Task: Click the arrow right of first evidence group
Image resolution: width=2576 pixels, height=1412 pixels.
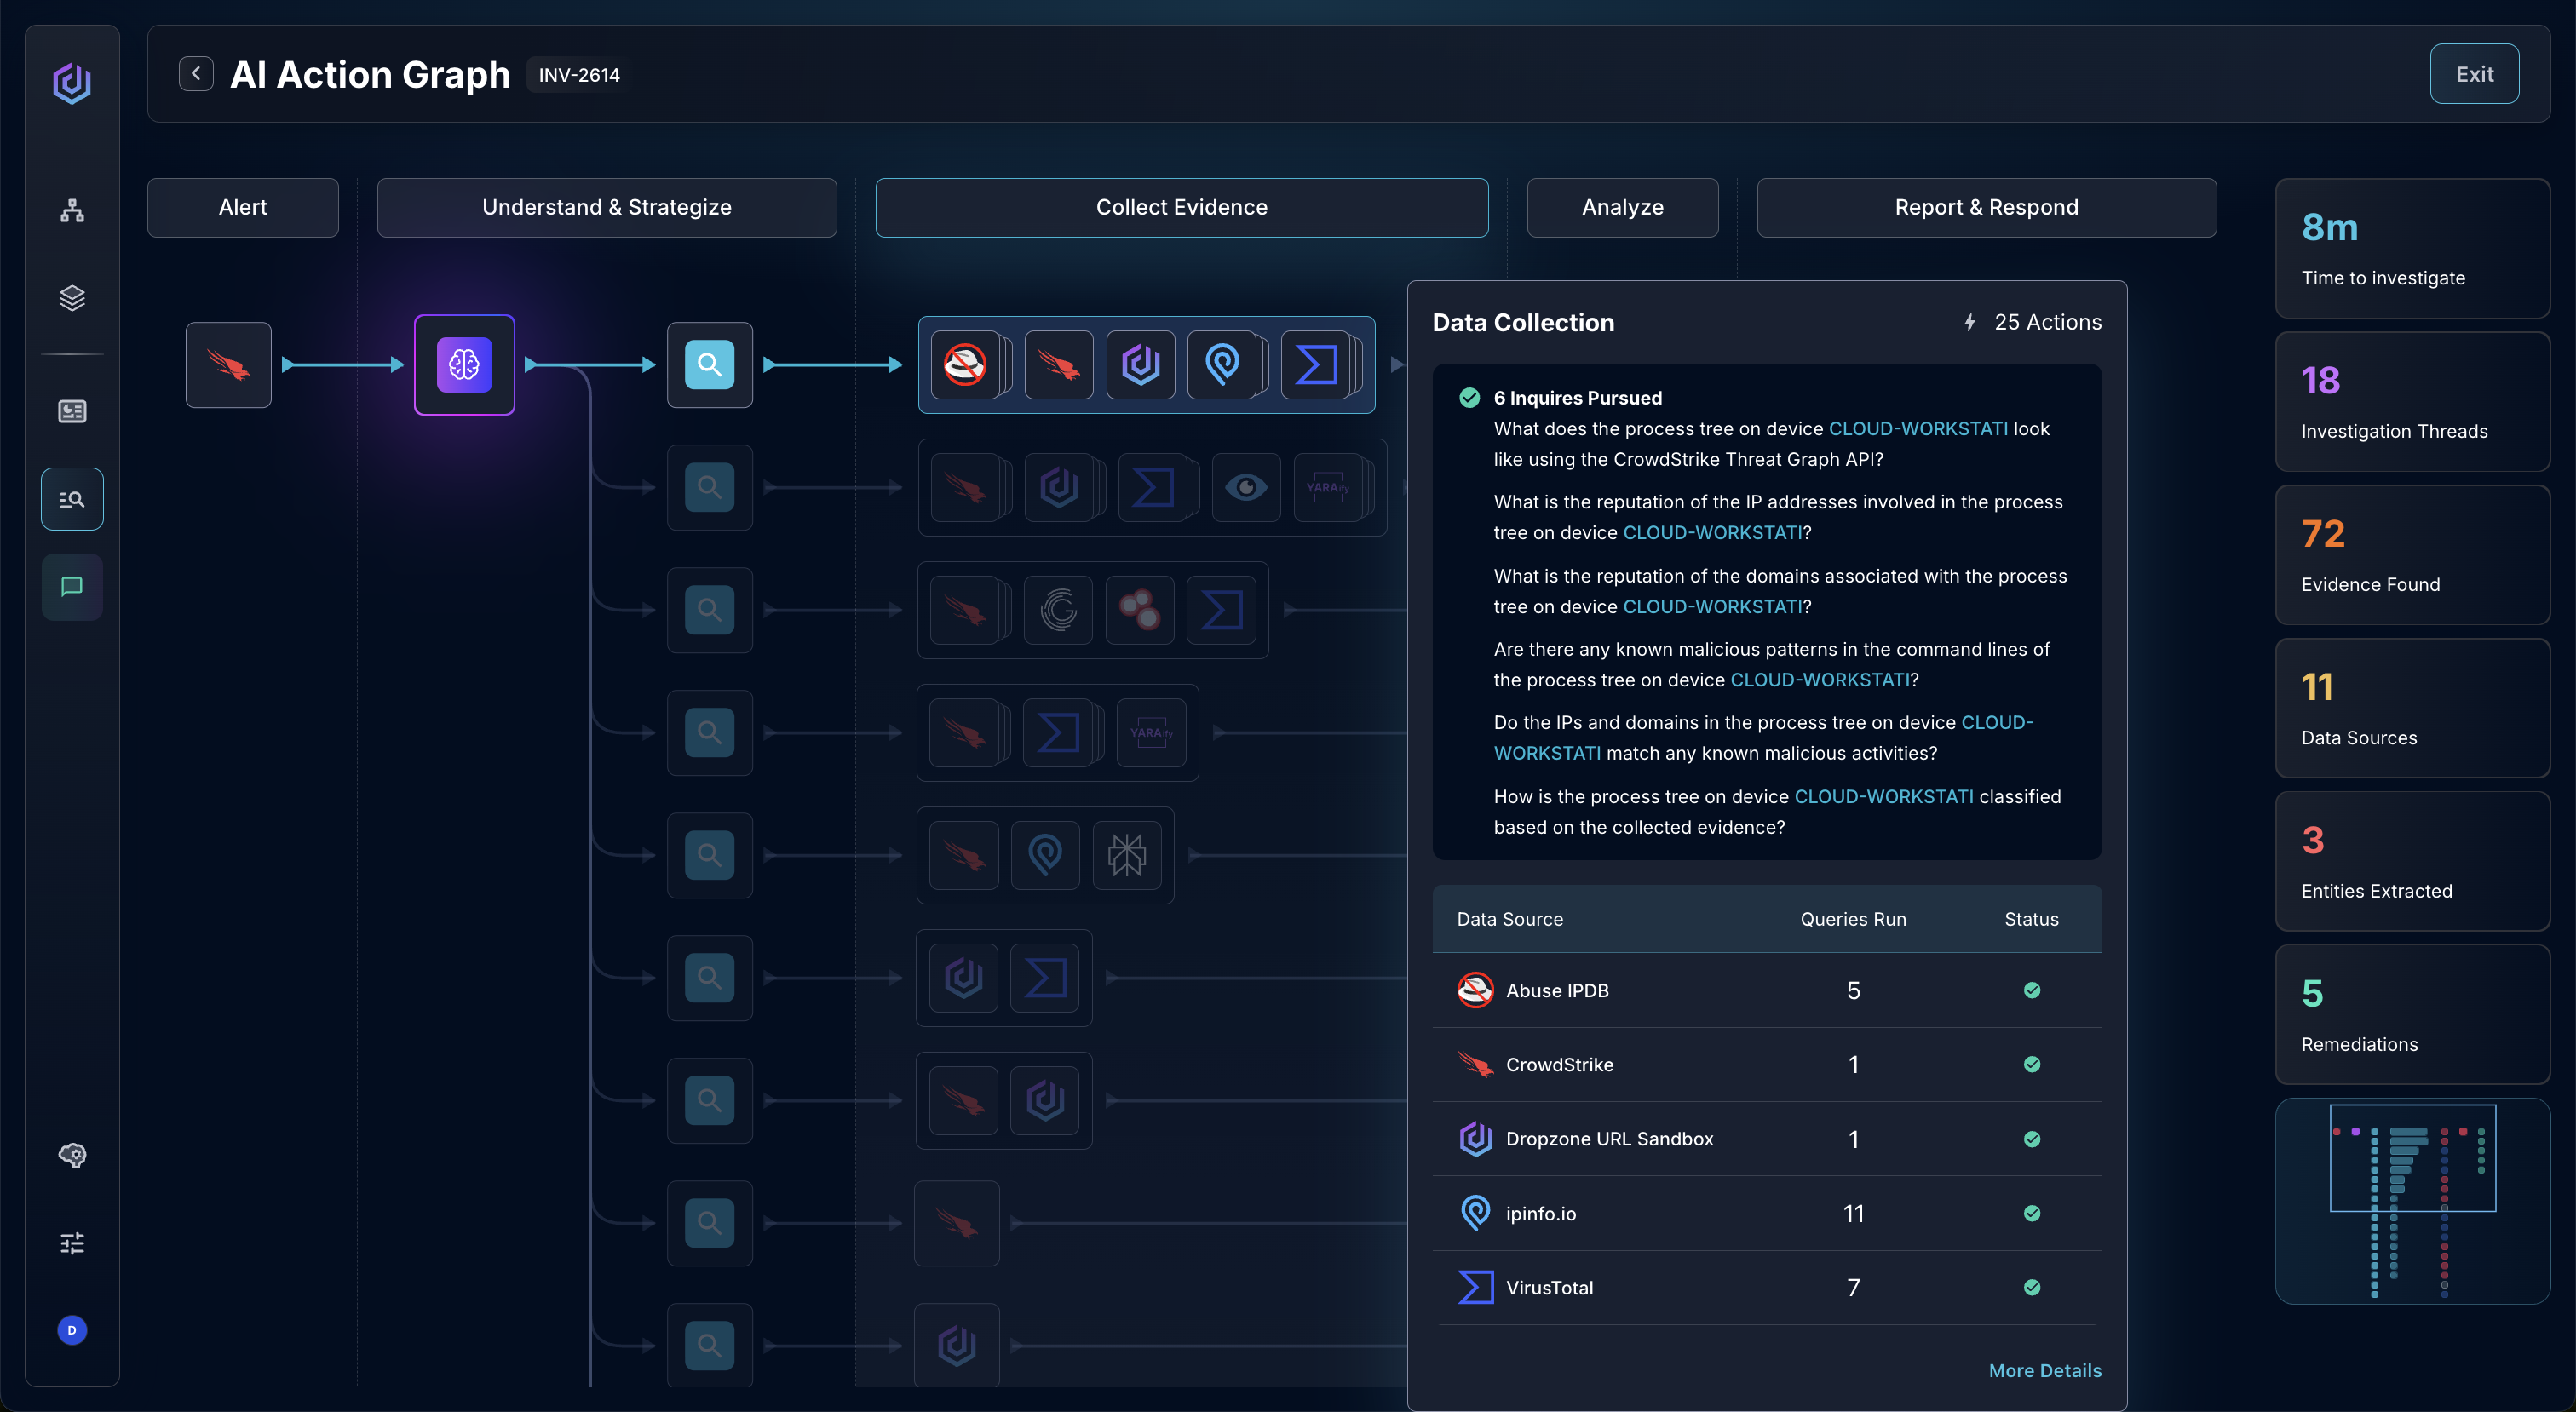Action: click(1396, 365)
